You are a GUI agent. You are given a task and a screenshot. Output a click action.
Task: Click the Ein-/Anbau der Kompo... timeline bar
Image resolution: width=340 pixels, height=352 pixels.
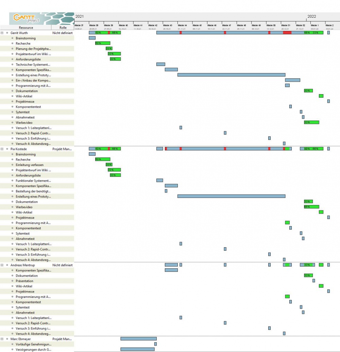click(292, 80)
